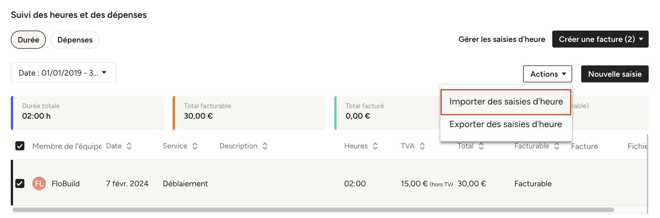Select Importer des saisies d'heure
660x218 pixels.
point(506,102)
